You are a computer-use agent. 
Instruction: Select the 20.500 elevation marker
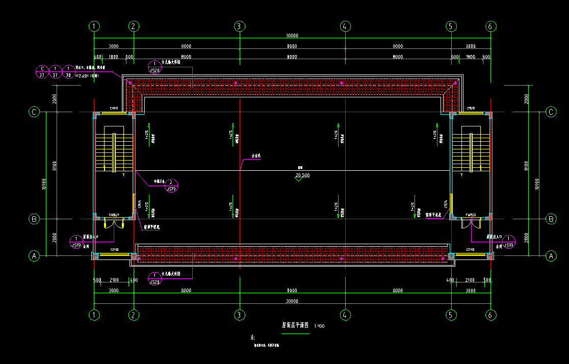tap(302, 176)
